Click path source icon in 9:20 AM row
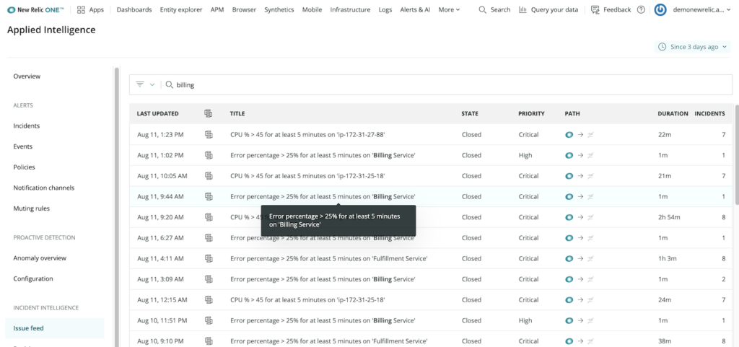 [569, 217]
